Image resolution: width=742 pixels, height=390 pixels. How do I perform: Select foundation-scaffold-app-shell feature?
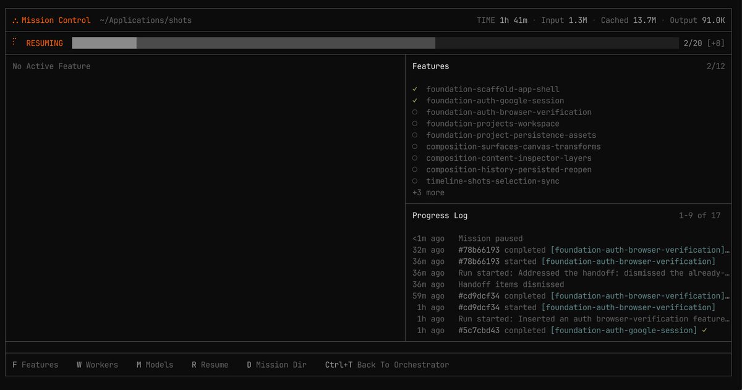click(493, 89)
